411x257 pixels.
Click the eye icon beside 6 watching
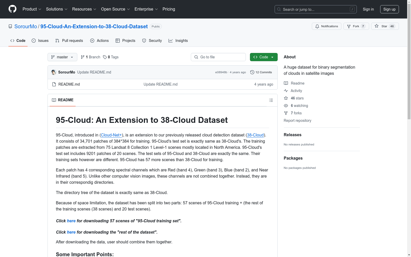286,106
